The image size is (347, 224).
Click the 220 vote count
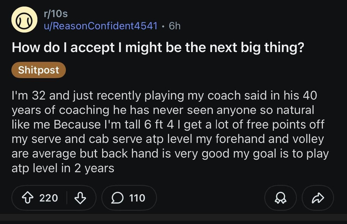[x=48, y=198]
